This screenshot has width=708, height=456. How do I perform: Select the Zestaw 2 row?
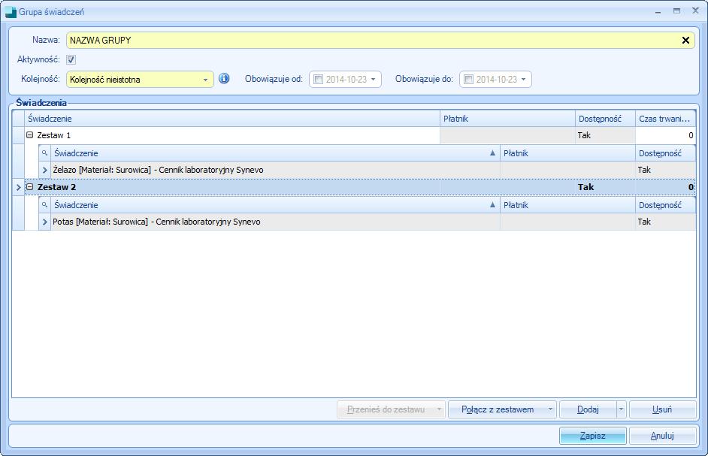pos(360,187)
